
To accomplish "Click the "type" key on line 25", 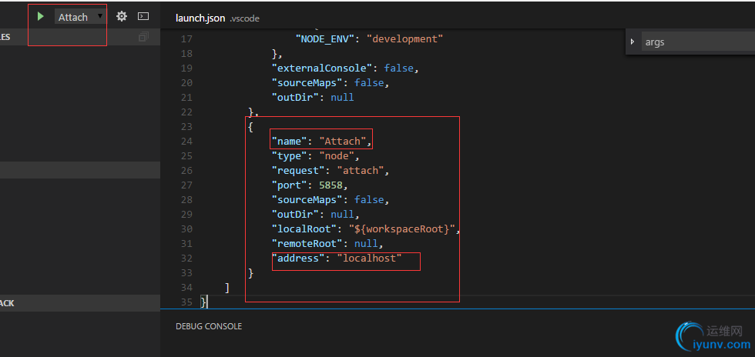I will 289,156.
